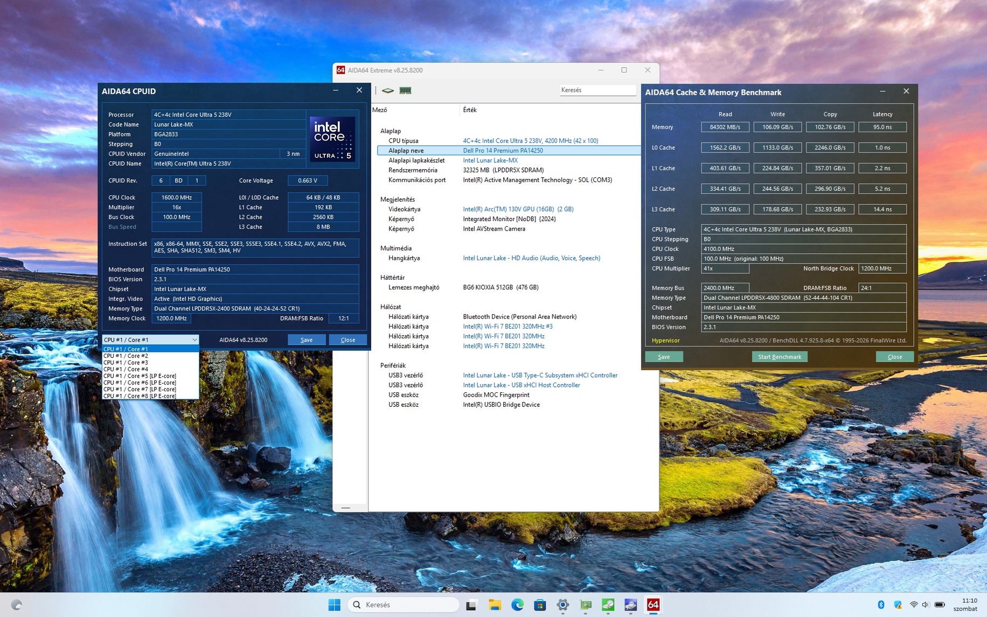Image resolution: width=987 pixels, height=617 pixels.
Task: Click the L3 Cache Write value '178.68 GB/s'
Action: tap(777, 209)
